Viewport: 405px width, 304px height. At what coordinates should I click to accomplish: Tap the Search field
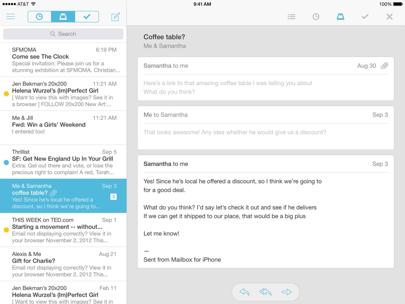[63, 34]
